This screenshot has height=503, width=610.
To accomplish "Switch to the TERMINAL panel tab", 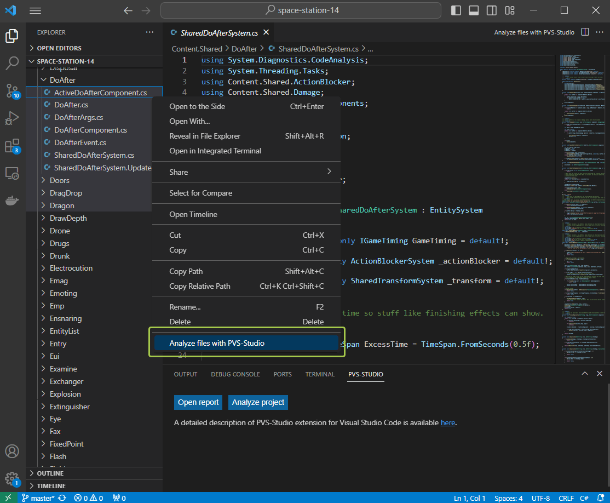I will pos(320,374).
